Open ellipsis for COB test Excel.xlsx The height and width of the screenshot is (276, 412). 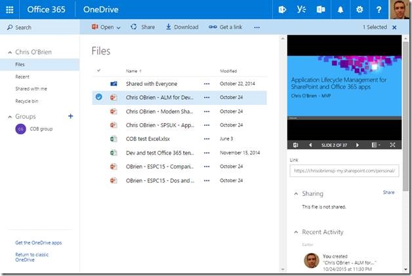click(x=207, y=139)
